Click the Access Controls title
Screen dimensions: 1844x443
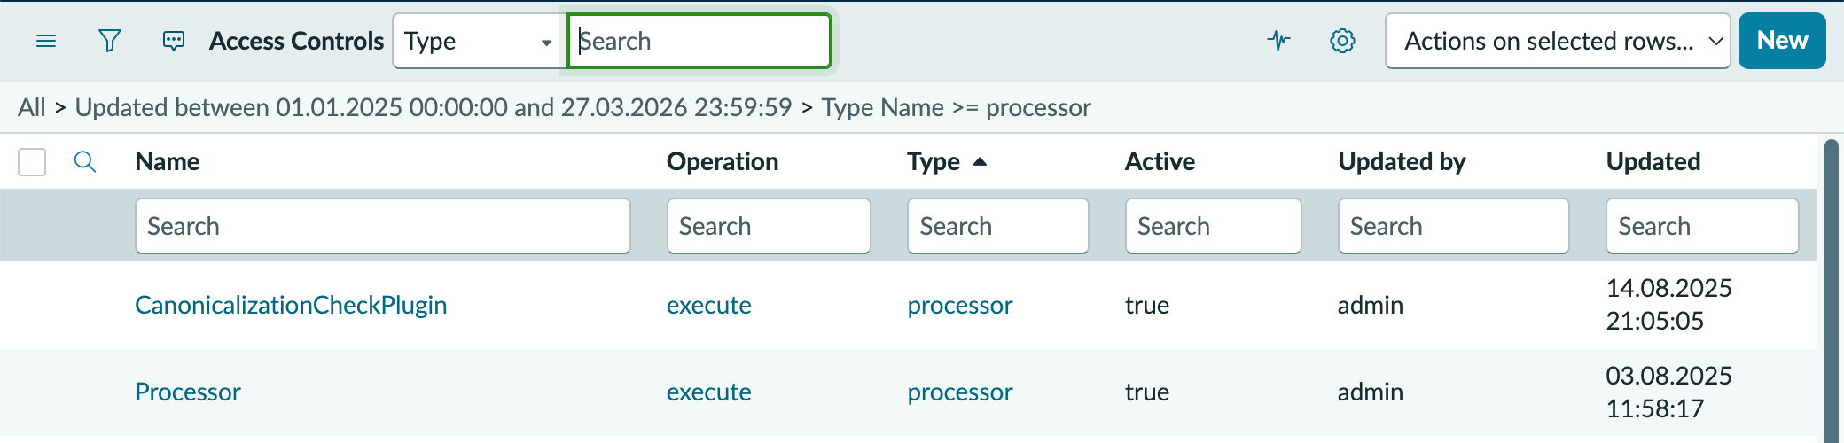click(297, 41)
